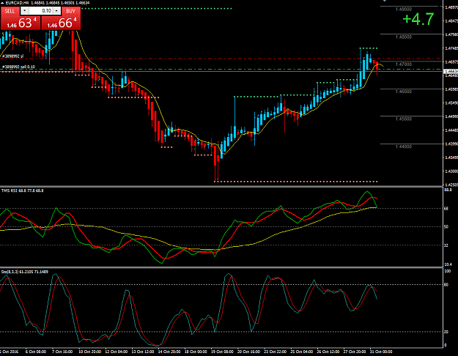
Task: Click the red BUY button
Action: coord(70,11)
